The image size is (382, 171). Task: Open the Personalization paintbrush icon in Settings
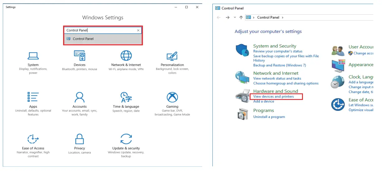tap(172, 56)
